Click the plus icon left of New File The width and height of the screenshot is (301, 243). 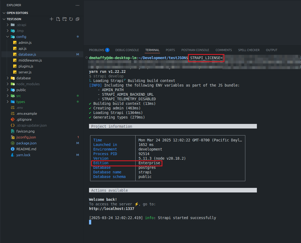coord(52,19)
